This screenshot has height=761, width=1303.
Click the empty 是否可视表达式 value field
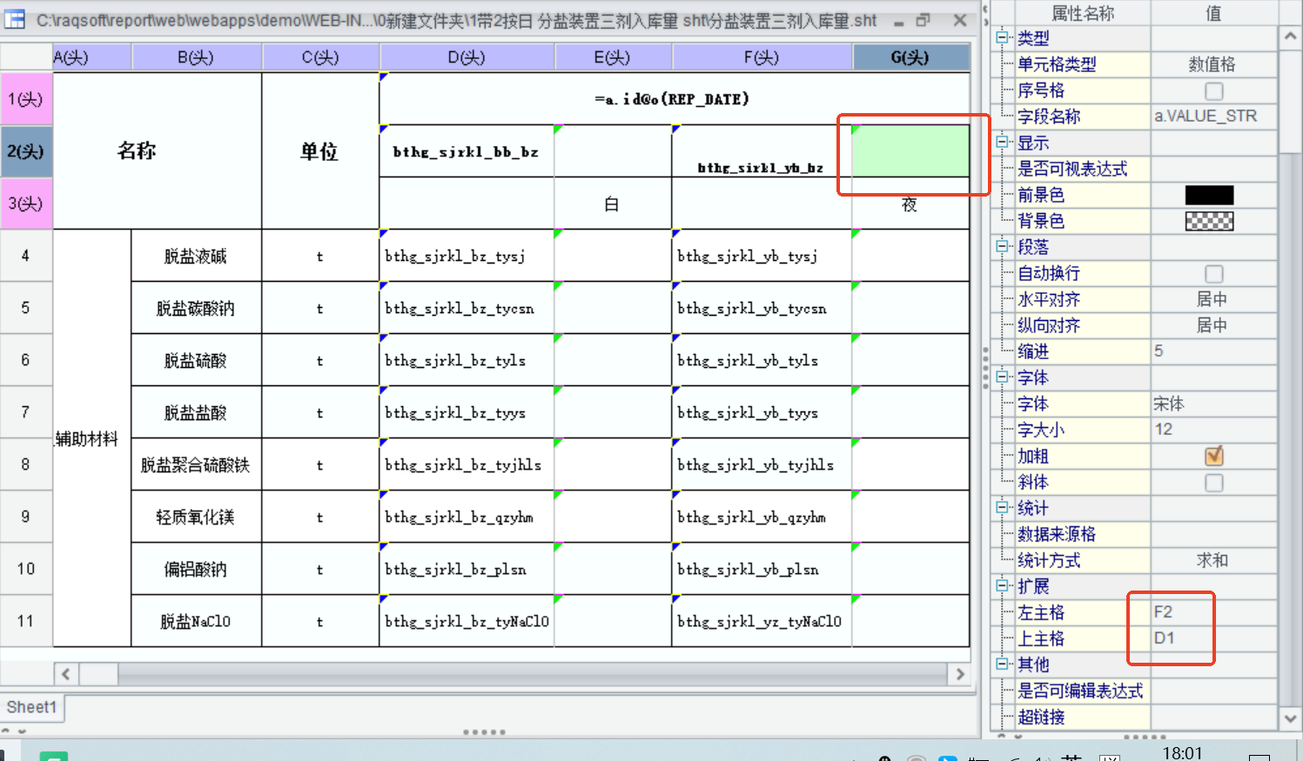tap(1213, 169)
